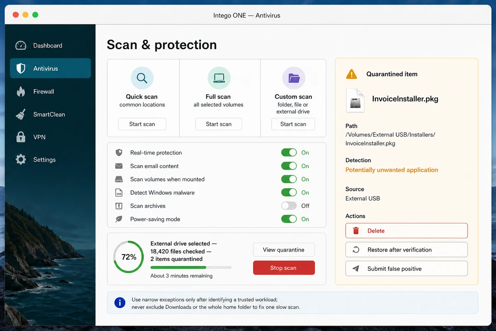Click the Settings gear icon

tap(21, 160)
